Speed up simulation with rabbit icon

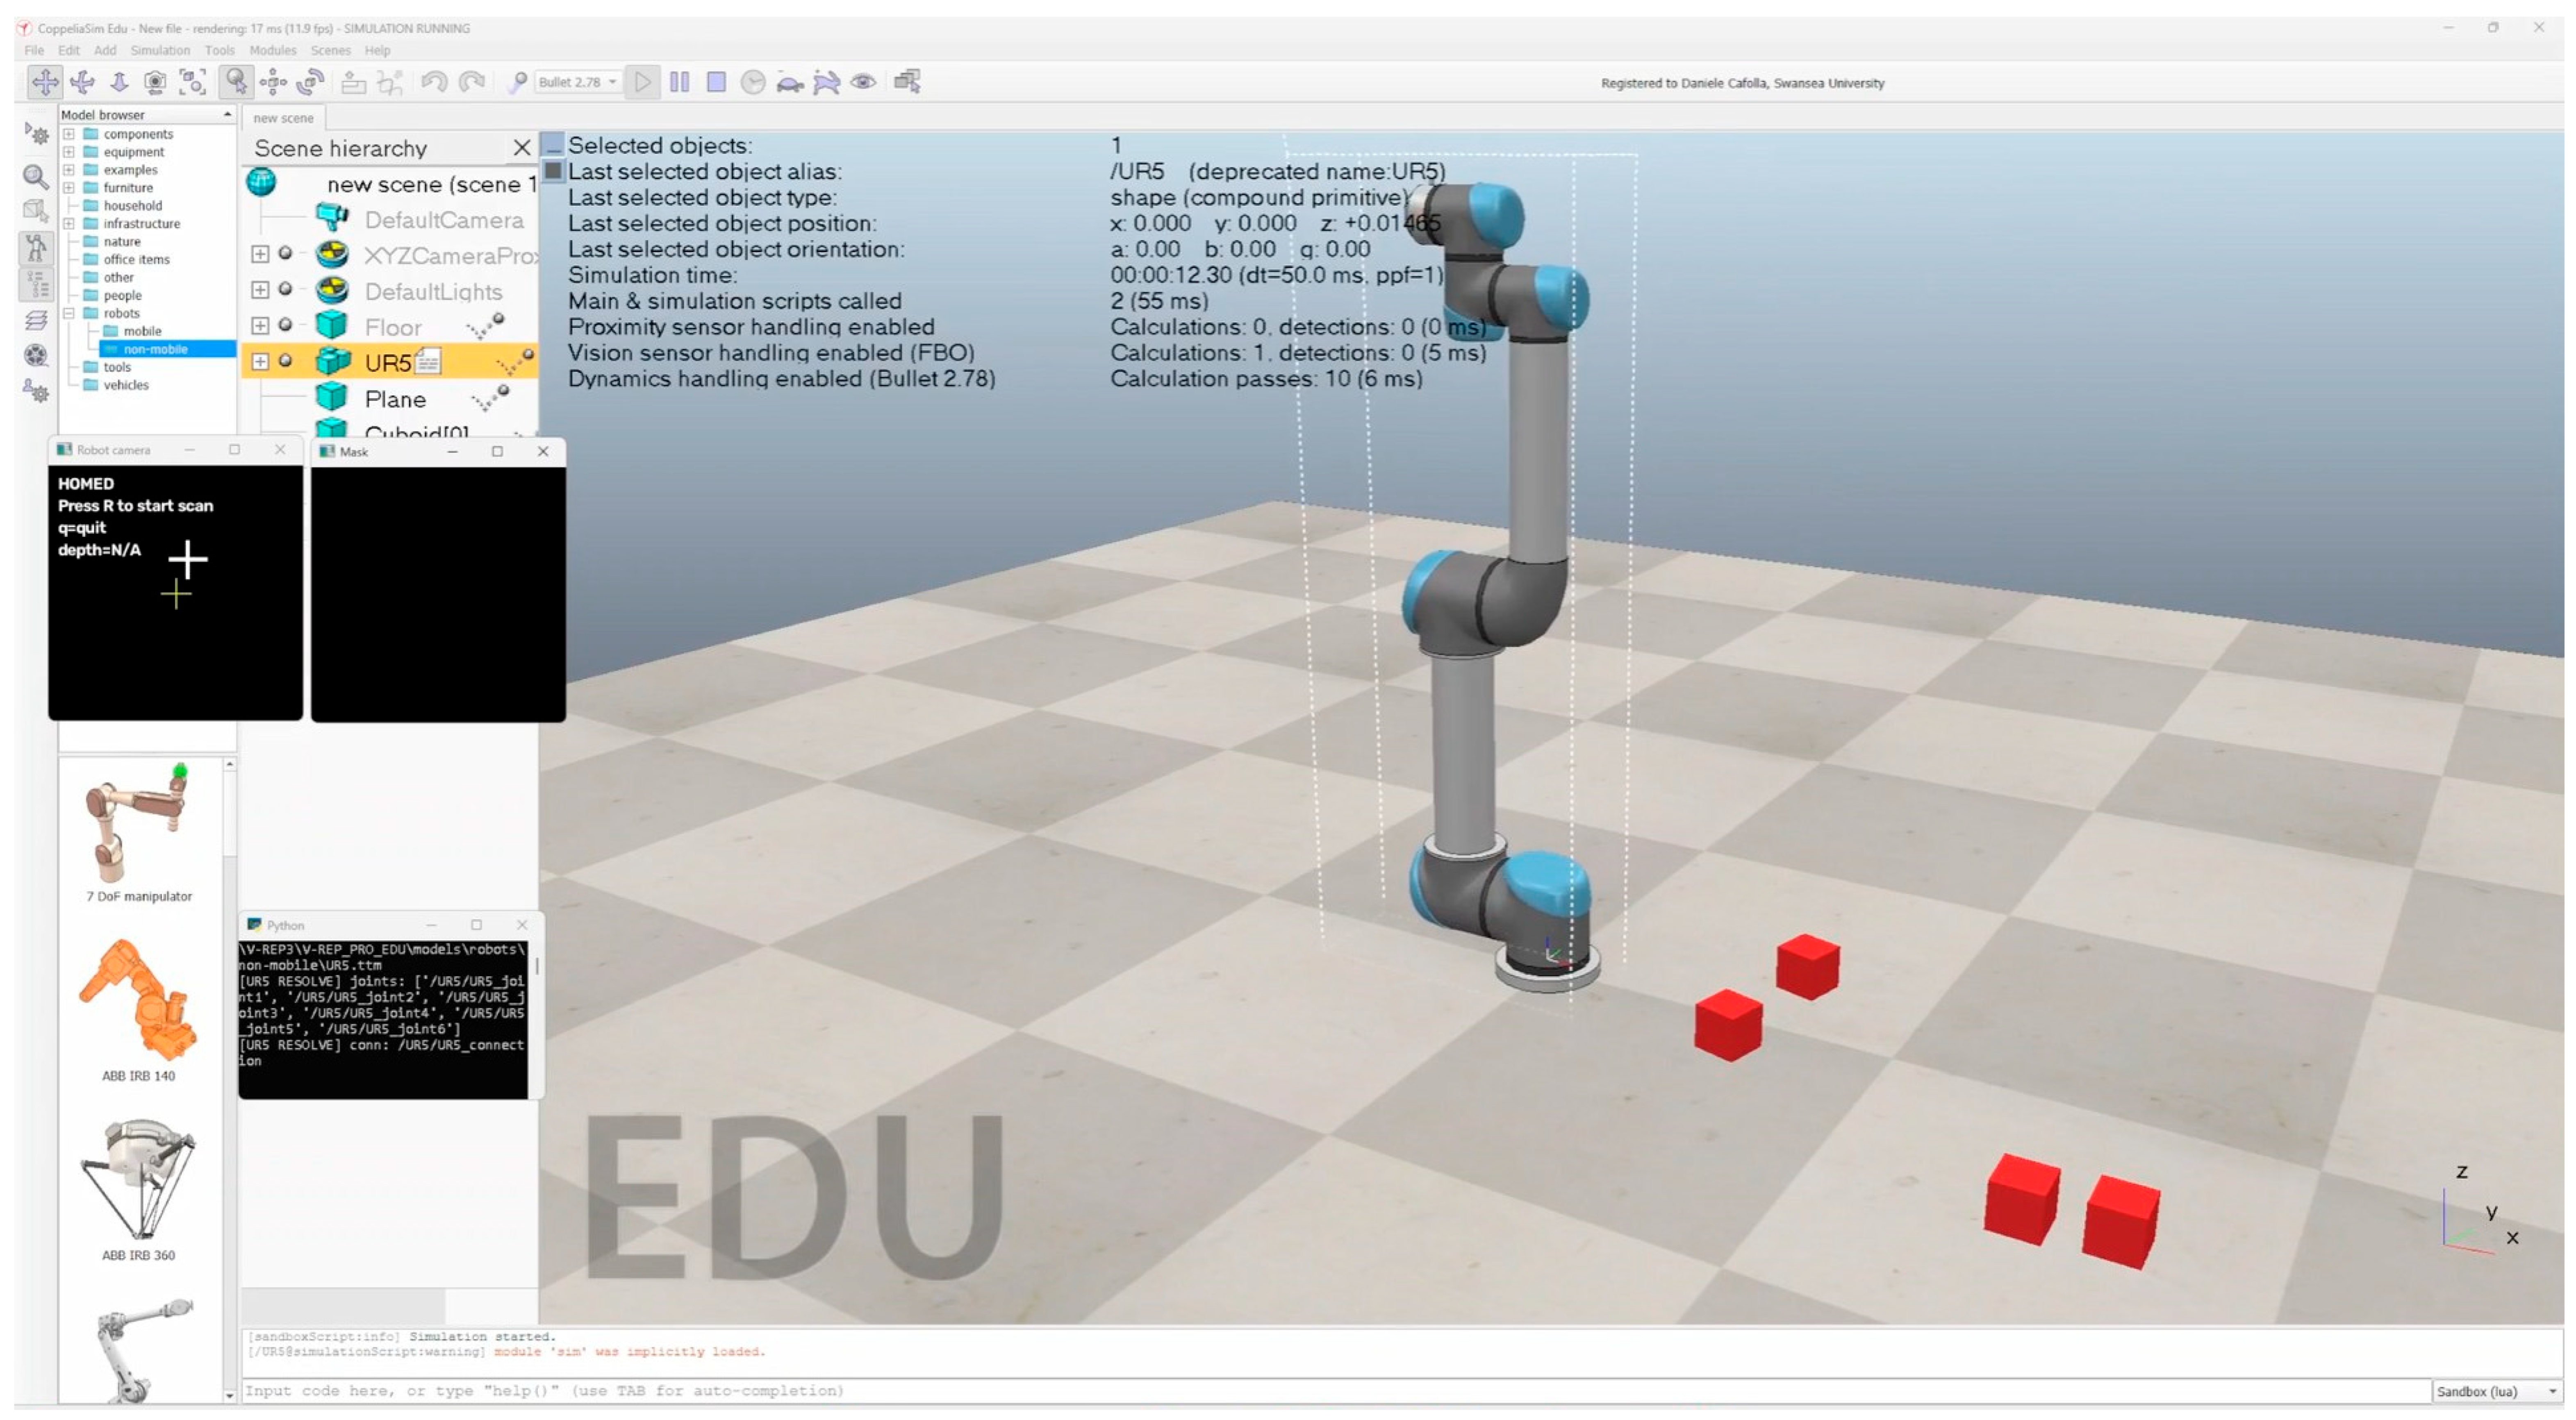827,82
